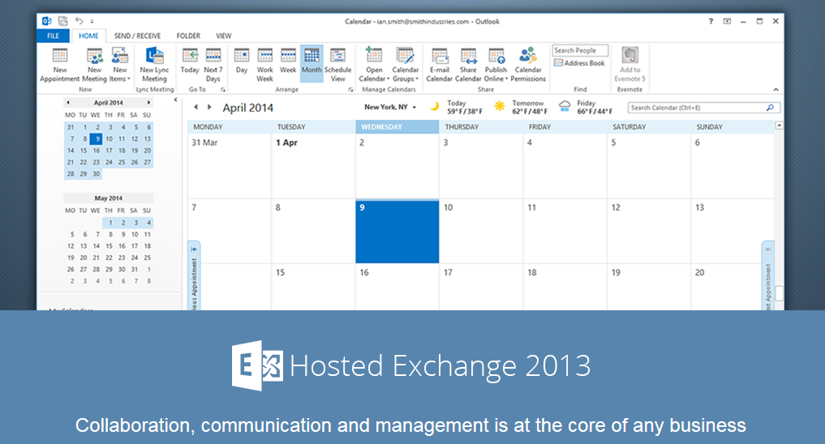Go to Today in ribbon
Screen dimensions: 825x444
(189, 61)
